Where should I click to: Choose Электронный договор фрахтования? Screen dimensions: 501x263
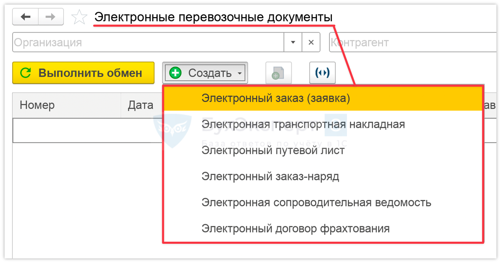click(323, 229)
